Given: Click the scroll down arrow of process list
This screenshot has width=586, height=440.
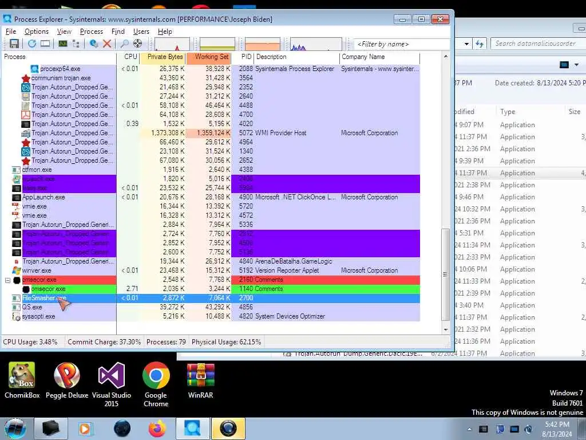Looking at the screenshot, I should click(445, 329).
